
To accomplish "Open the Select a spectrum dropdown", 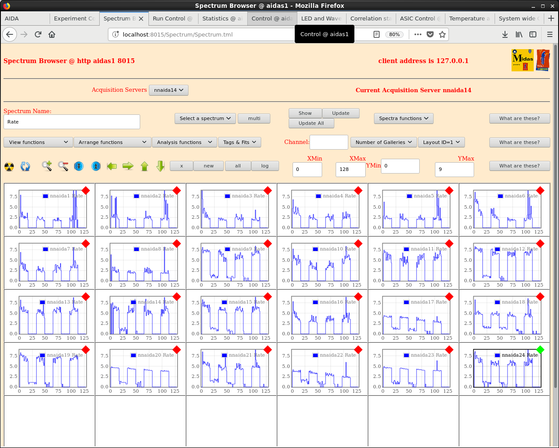I will coord(205,118).
